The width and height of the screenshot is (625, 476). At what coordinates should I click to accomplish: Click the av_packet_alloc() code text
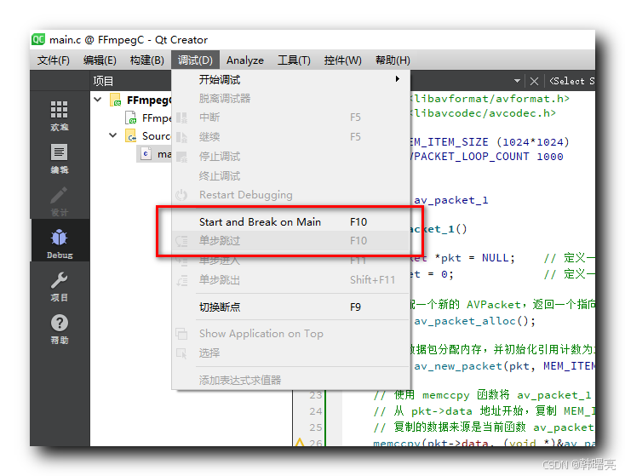[474, 321]
